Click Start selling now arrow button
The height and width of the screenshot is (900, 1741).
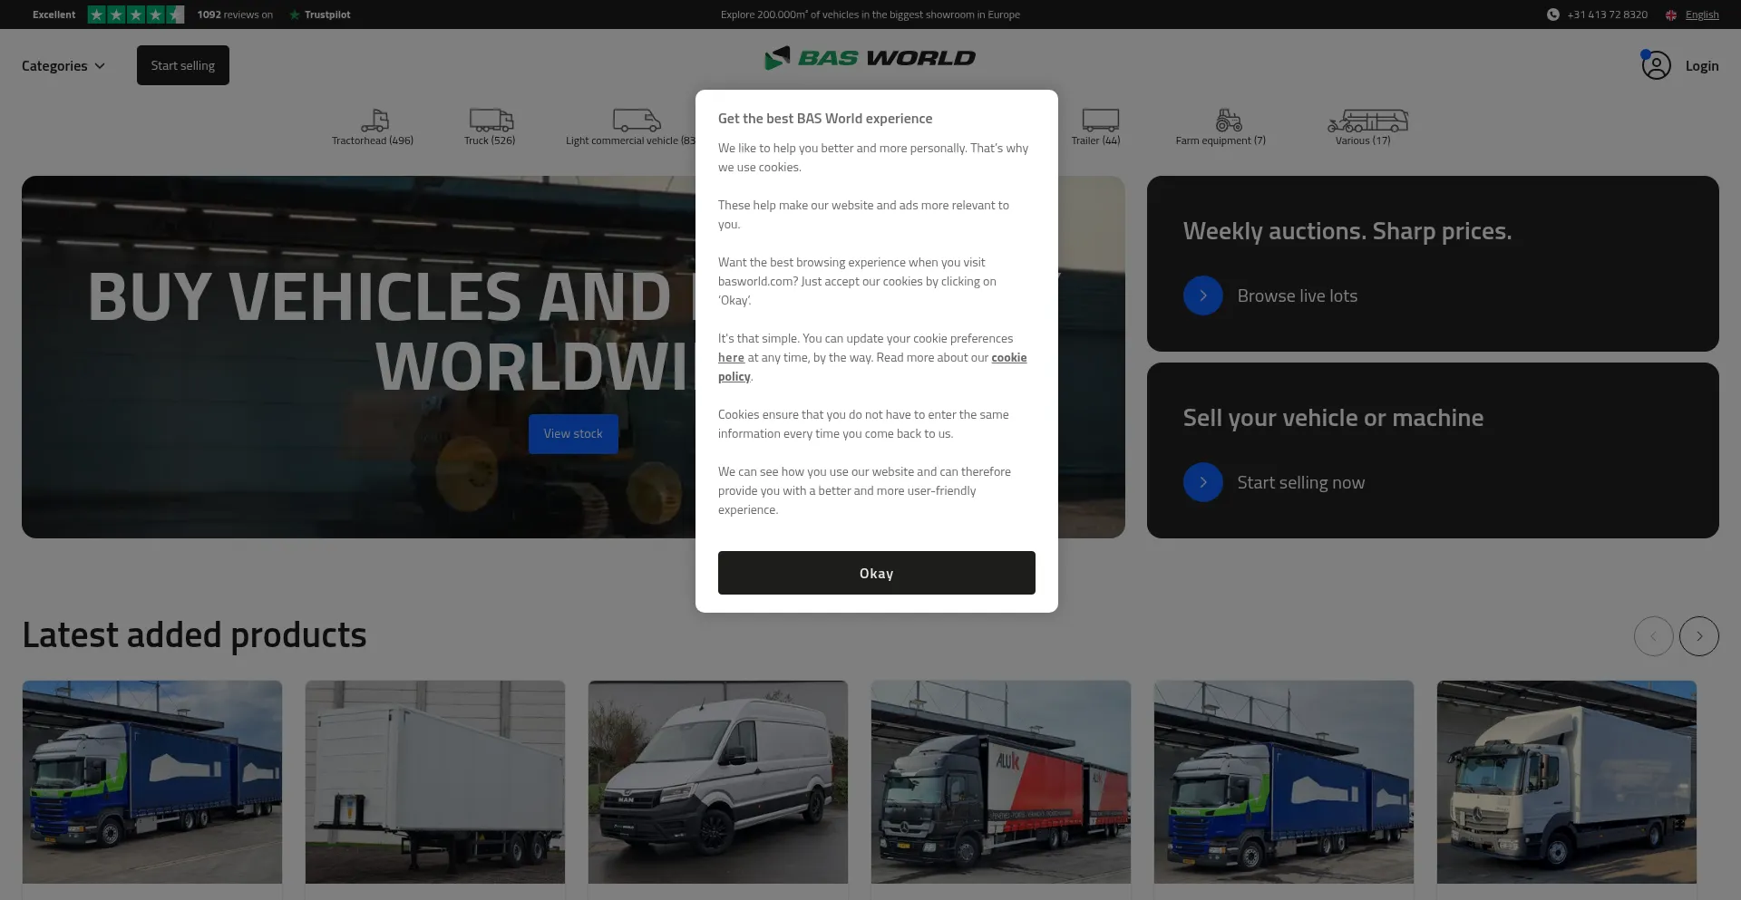tap(1202, 483)
